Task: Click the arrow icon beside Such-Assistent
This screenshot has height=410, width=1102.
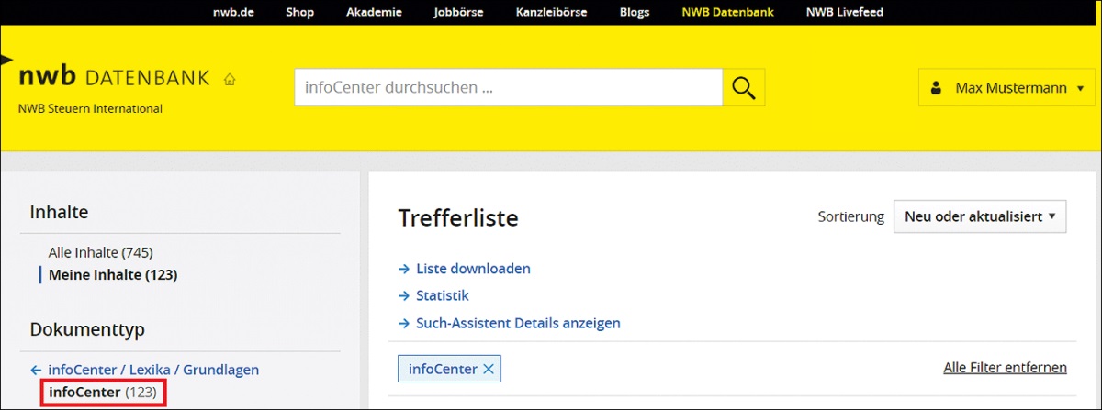Action: point(403,323)
